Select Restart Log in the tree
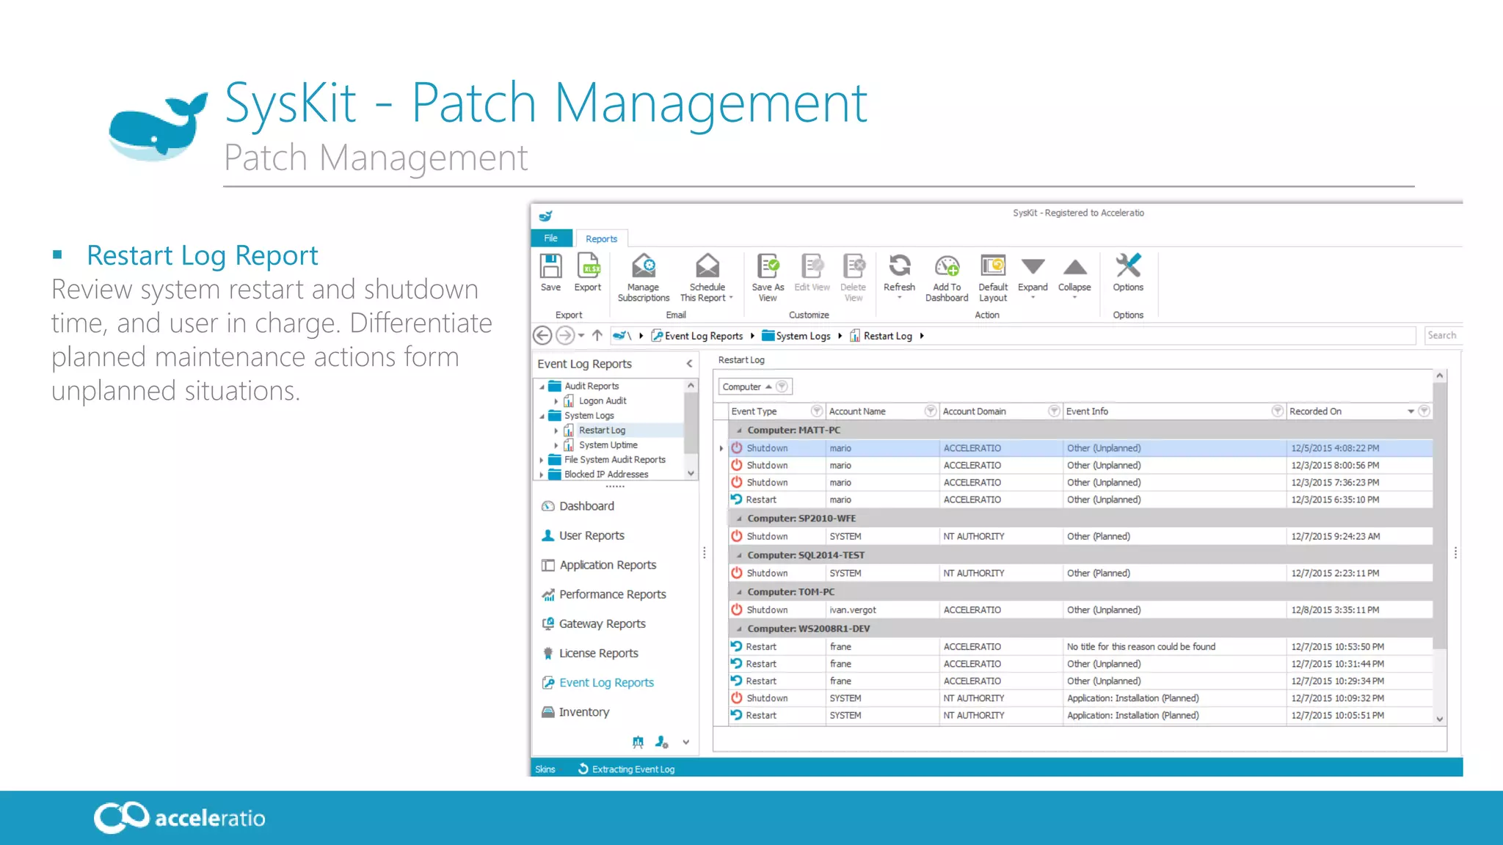 [602, 431]
